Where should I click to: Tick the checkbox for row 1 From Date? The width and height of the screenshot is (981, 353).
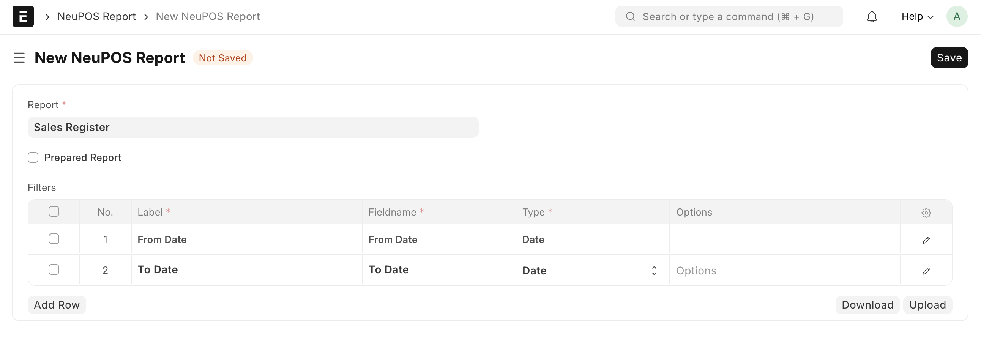click(x=54, y=239)
